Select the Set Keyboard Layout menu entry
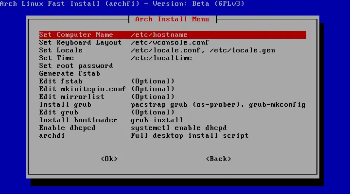 point(173,43)
